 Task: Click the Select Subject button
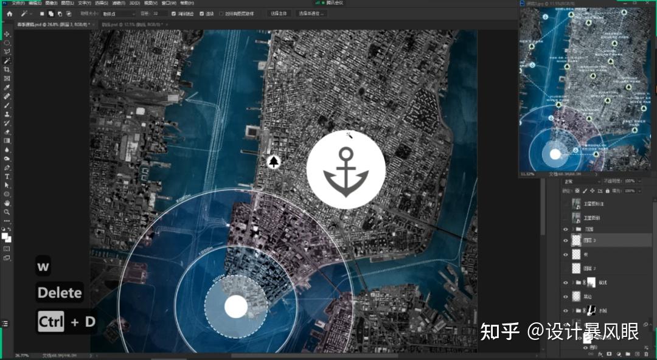point(279,14)
